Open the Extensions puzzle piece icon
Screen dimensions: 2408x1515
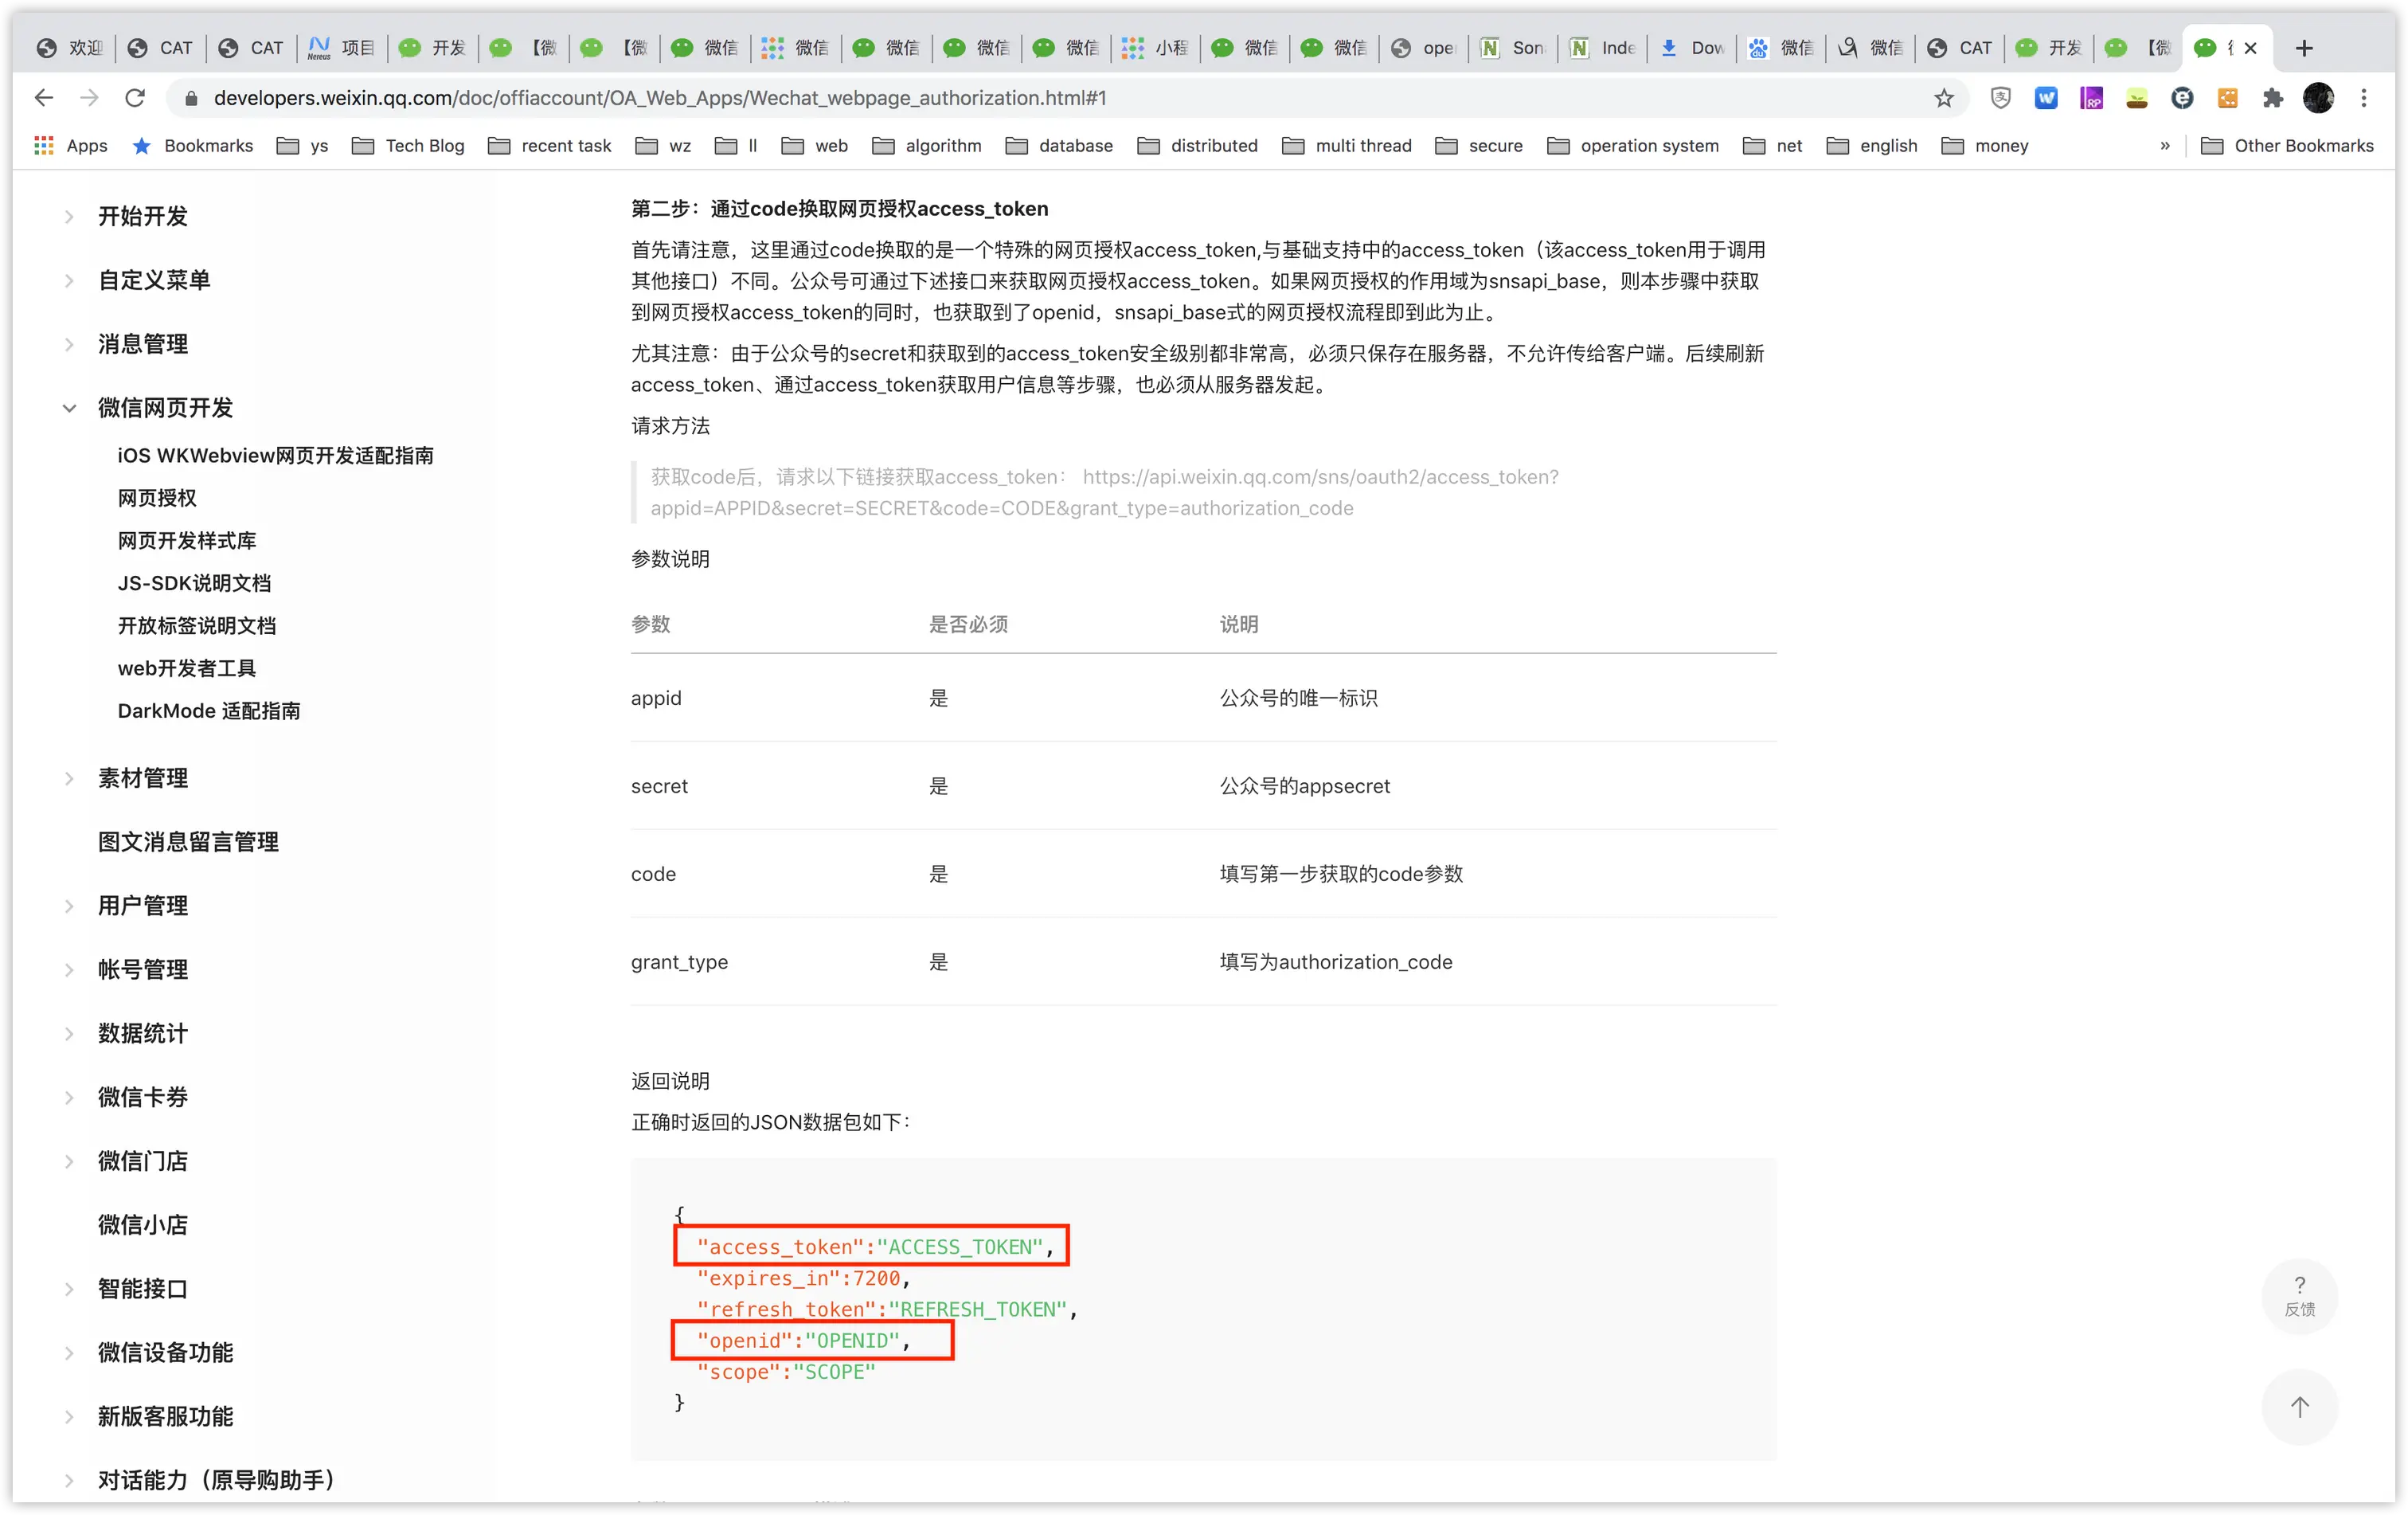(x=2272, y=98)
